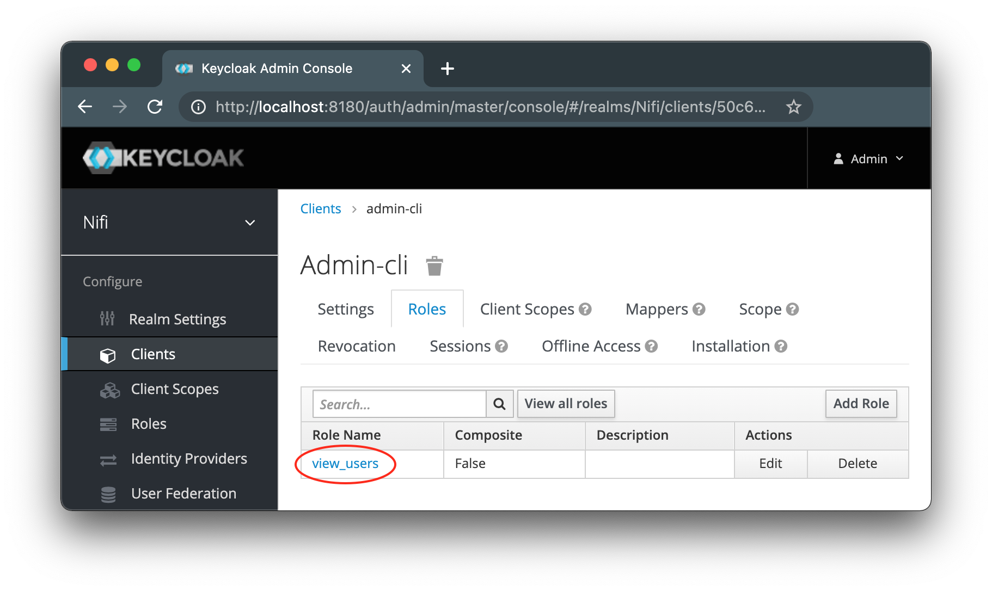This screenshot has width=992, height=591.
Task: Go back with browser back arrow
Action: (x=85, y=106)
